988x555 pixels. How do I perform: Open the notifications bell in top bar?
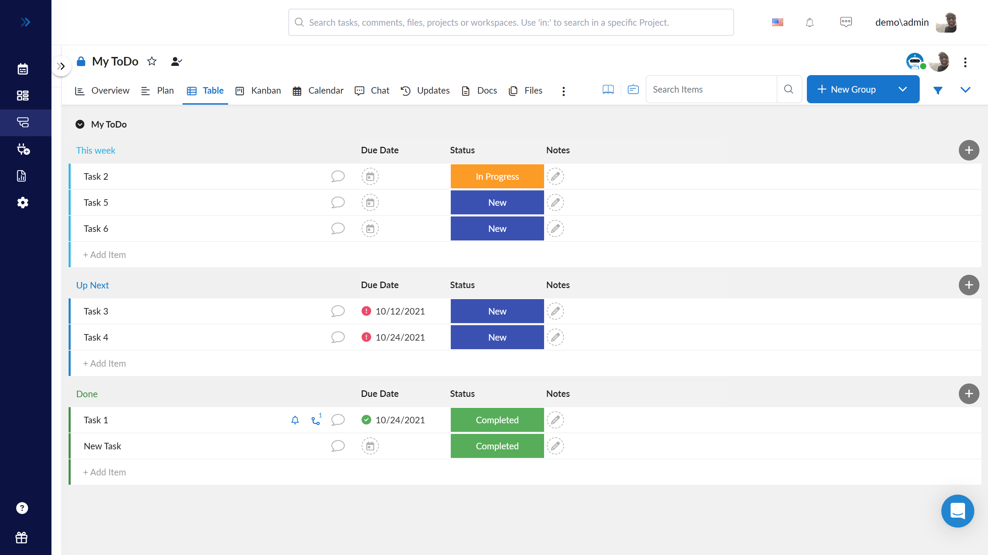coord(809,22)
